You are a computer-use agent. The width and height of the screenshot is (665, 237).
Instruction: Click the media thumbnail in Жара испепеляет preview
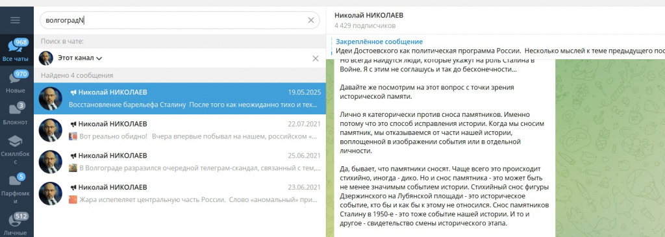click(x=73, y=199)
